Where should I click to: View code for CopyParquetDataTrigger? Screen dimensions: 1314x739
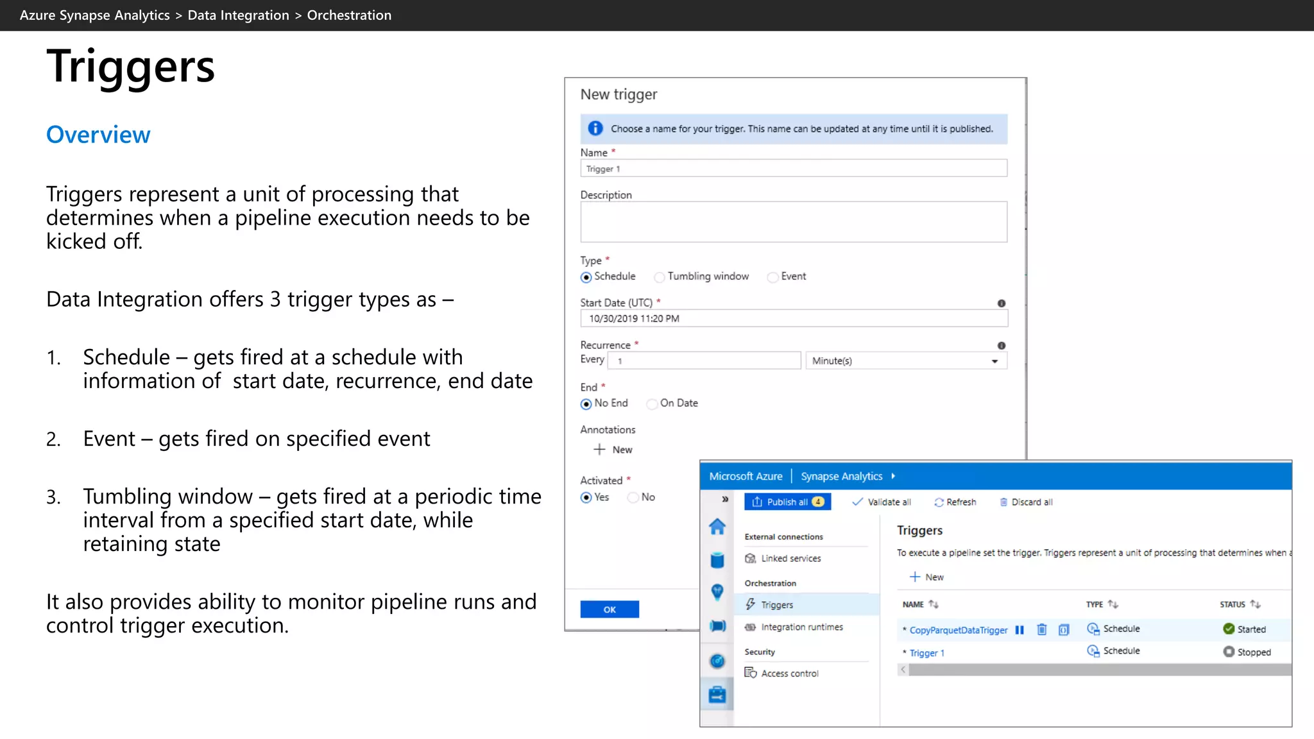1064,630
